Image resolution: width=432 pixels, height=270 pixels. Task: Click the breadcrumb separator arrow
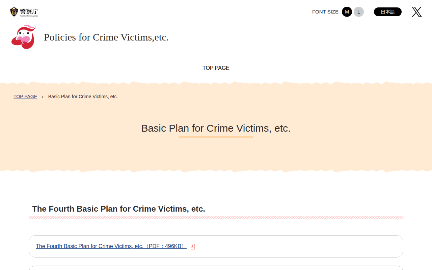(43, 97)
